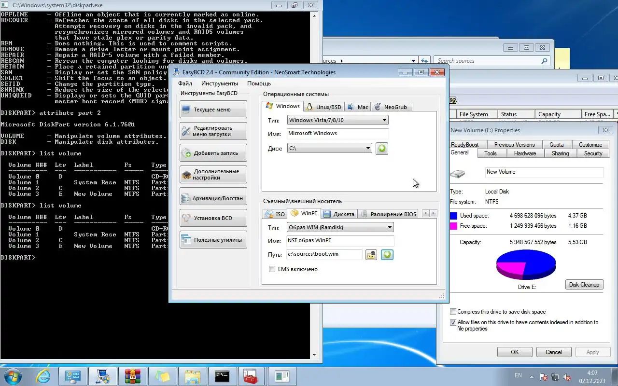This screenshot has width=618, height=386.
Task: Open Полезные утилиты
Action: [213, 240]
